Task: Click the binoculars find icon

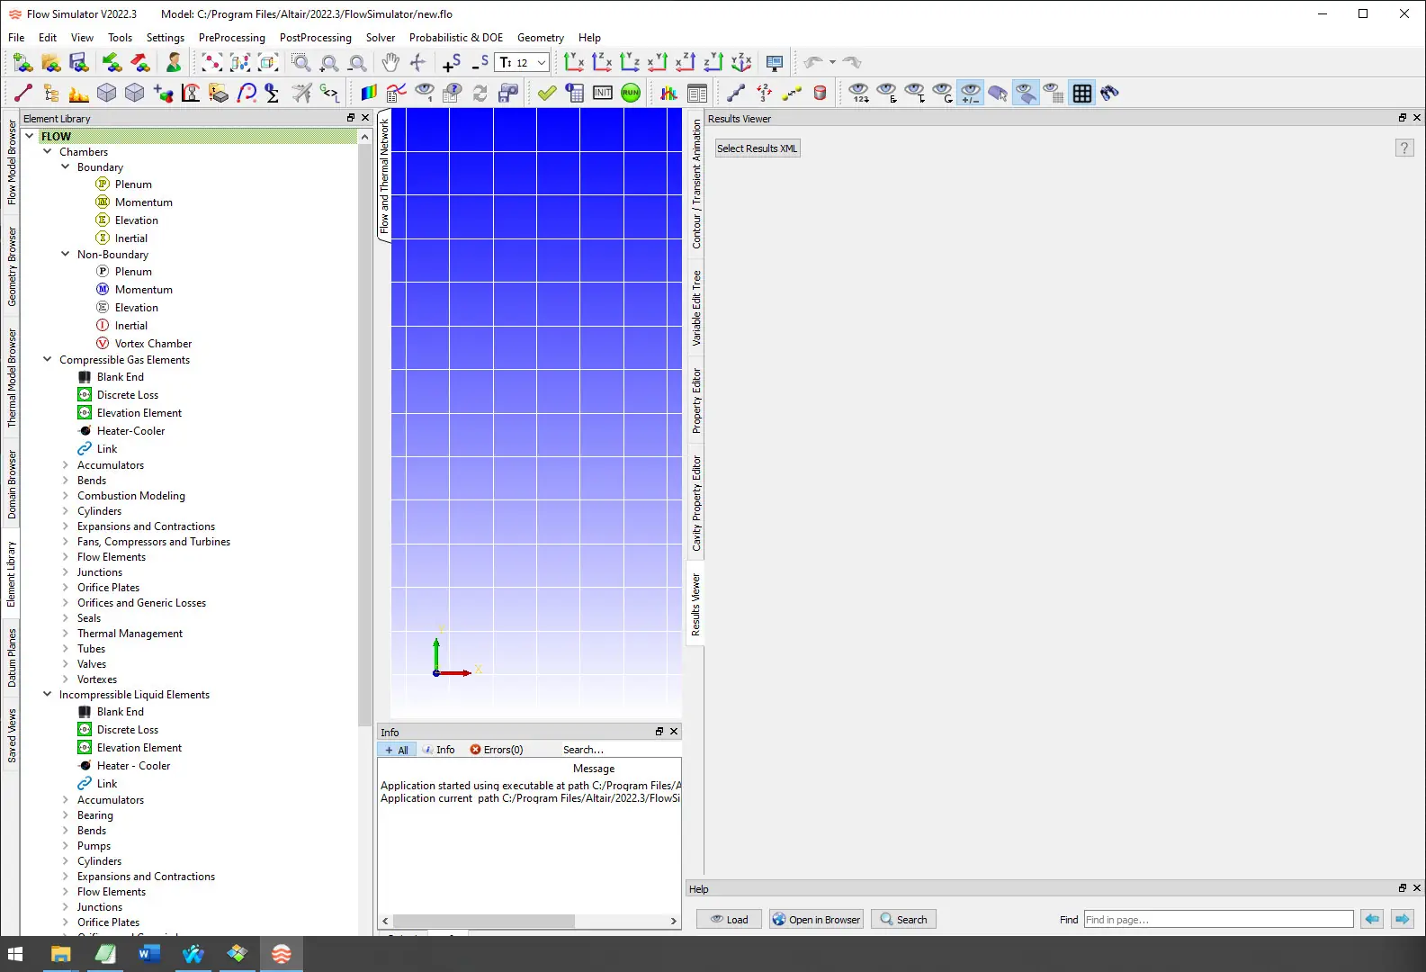Action: coord(1109,93)
